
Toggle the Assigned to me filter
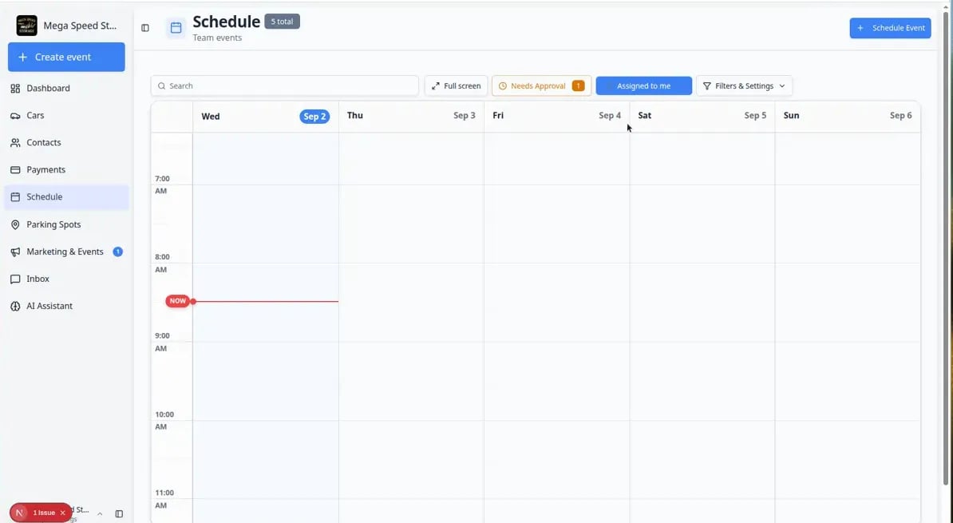643,85
